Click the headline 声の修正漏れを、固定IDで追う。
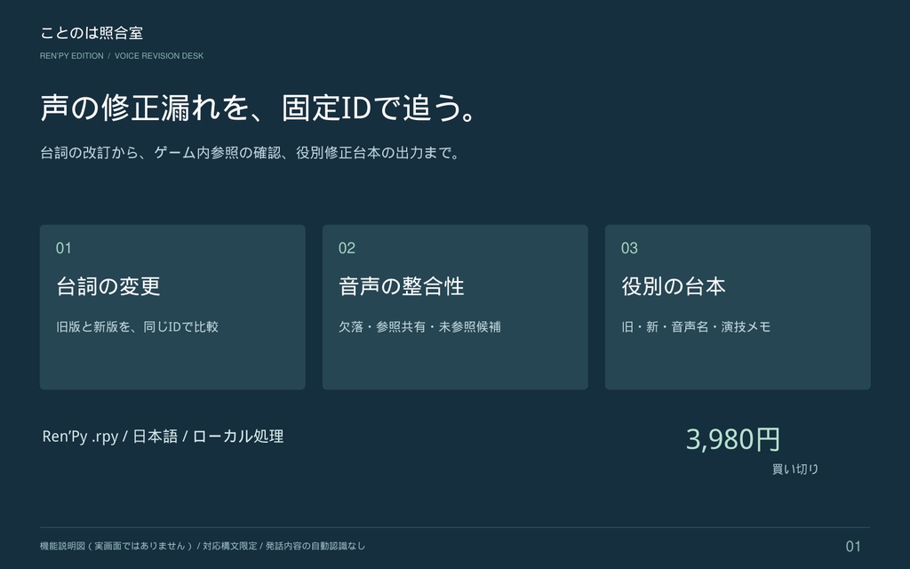The width and height of the screenshot is (910, 569). [259, 108]
